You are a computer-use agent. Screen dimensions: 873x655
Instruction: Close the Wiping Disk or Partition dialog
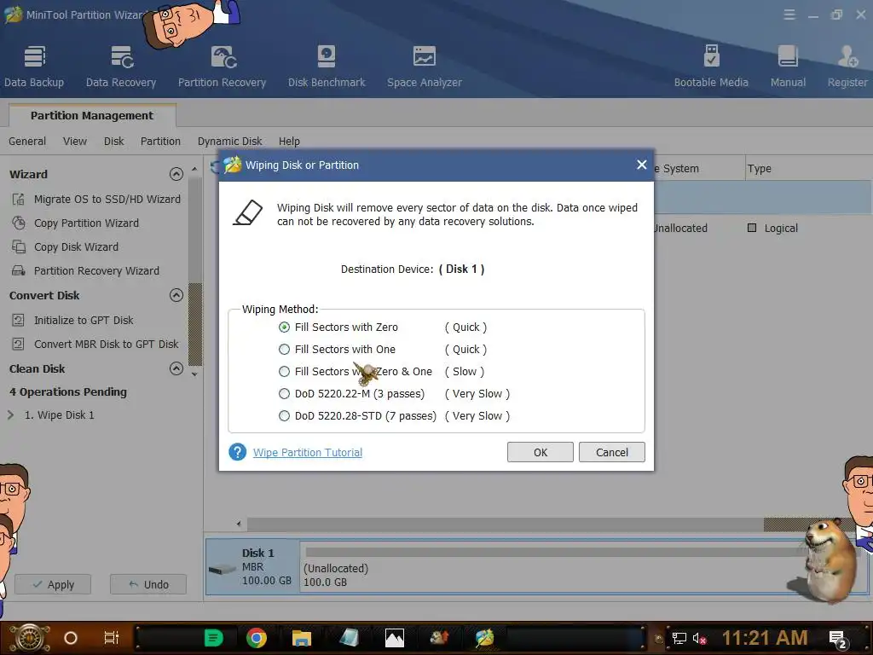pyautogui.click(x=641, y=165)
